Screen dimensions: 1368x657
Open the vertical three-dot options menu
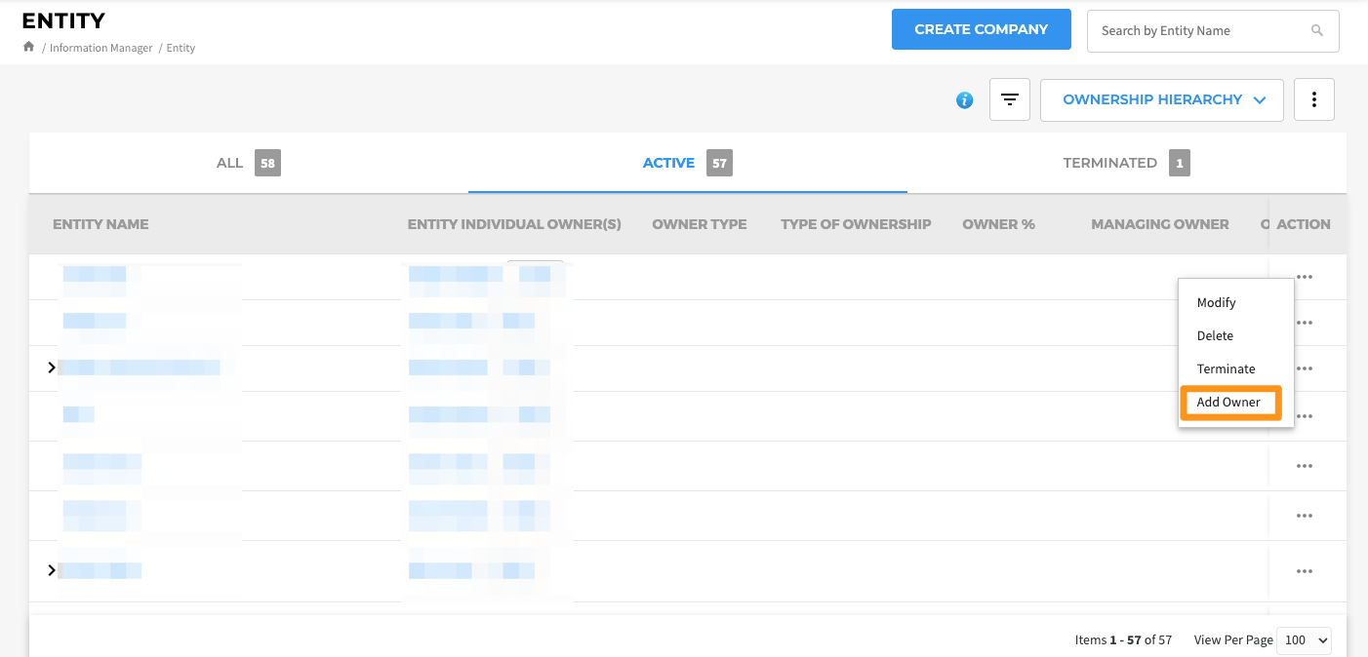point(1314,99)
